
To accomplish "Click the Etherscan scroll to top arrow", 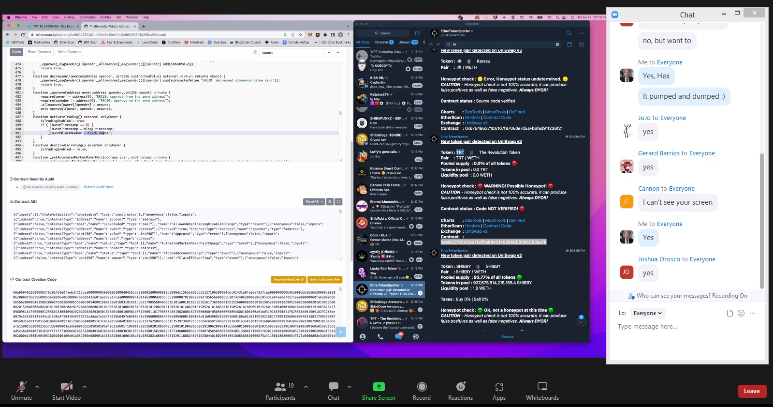I will point(341,332).
